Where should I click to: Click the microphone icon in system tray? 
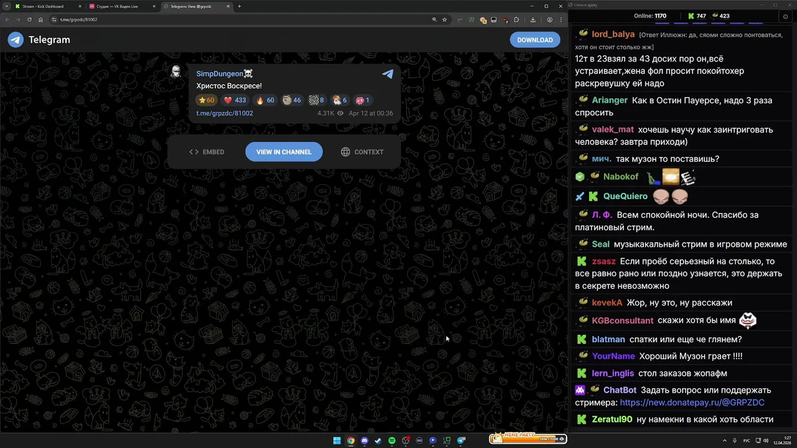pyautogui.click(x=735, y=441)
